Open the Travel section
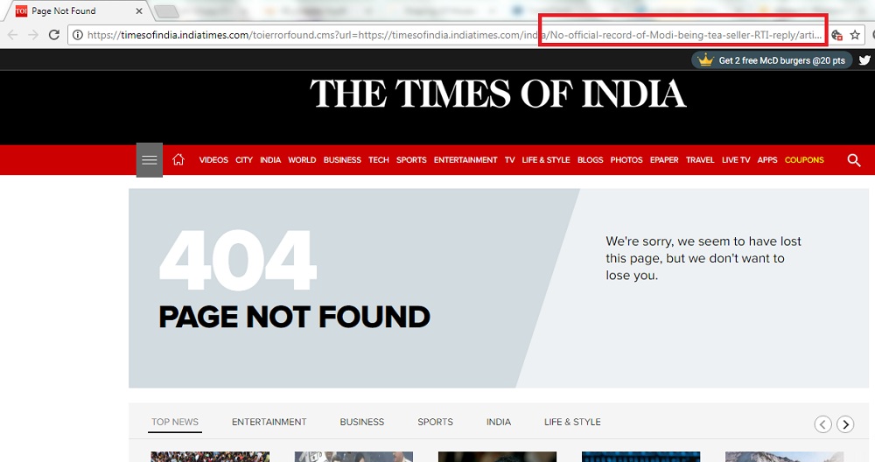 700,159
